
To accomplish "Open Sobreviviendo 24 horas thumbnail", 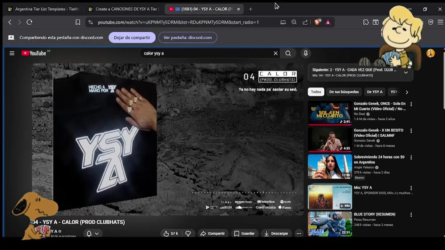I will pos(330,166).
